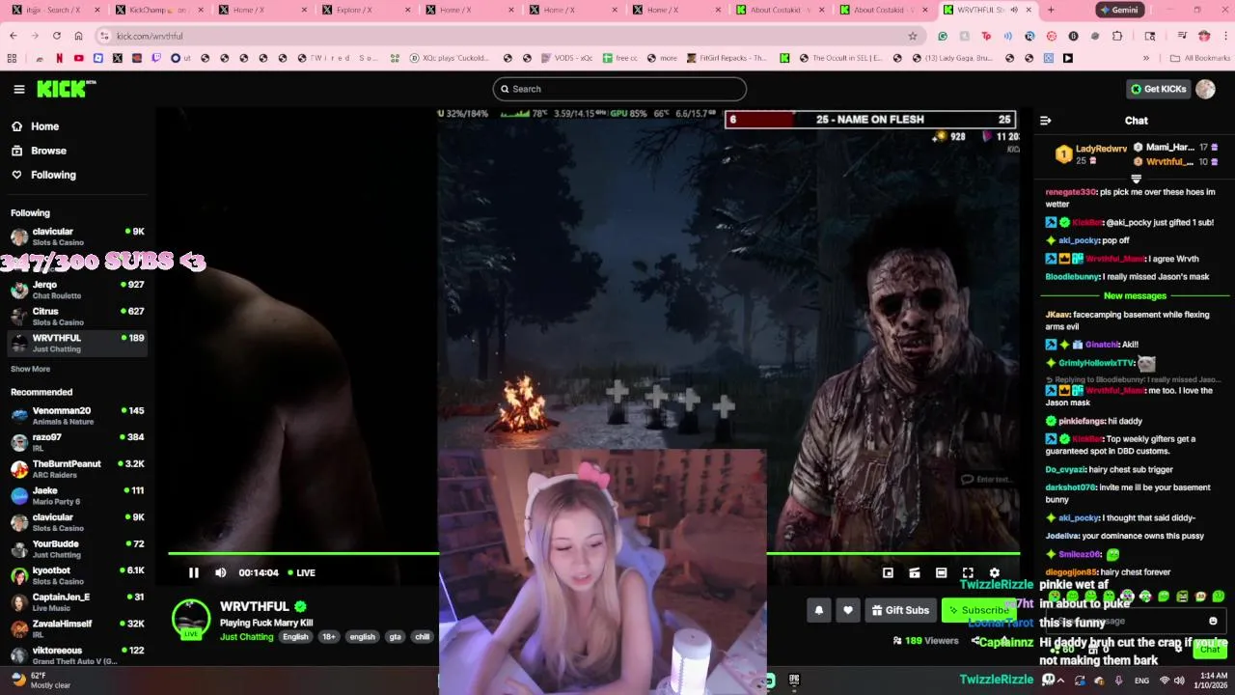Open razo97 IRL channel
Viewport: 1235px width, 695px height.
[77, 442]
